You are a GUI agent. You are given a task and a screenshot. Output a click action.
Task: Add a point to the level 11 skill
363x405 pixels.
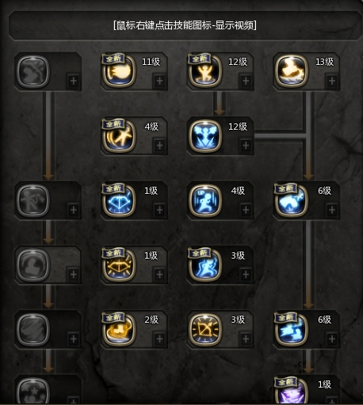point(159,81)
